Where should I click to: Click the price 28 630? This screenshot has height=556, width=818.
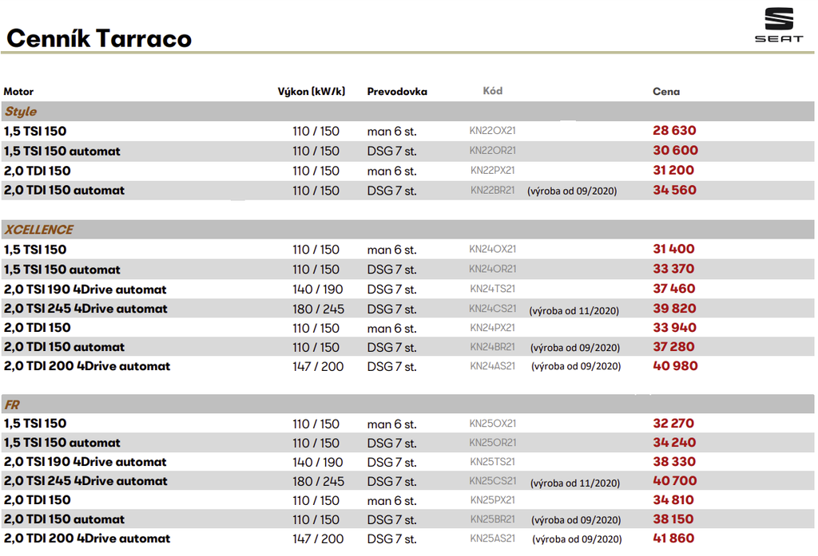click(x=674, y=131)
